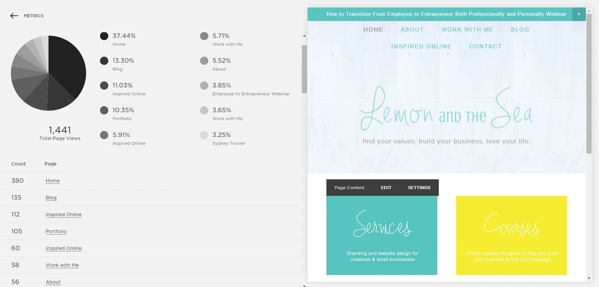The image size is (599, 287).
Task: Click the 380 count value
Action: coord(17,181)
